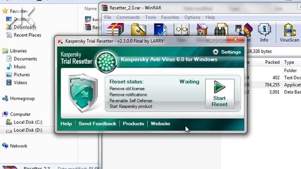Open WinRAR File menu

point(108,17)
